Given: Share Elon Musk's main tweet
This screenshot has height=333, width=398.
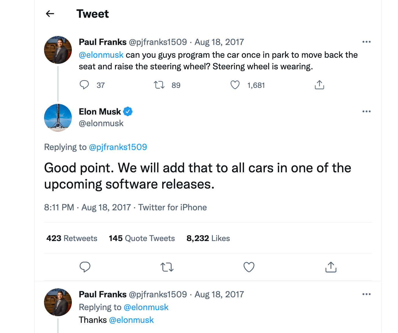Looking at the screenshot, I should (331, 267).
